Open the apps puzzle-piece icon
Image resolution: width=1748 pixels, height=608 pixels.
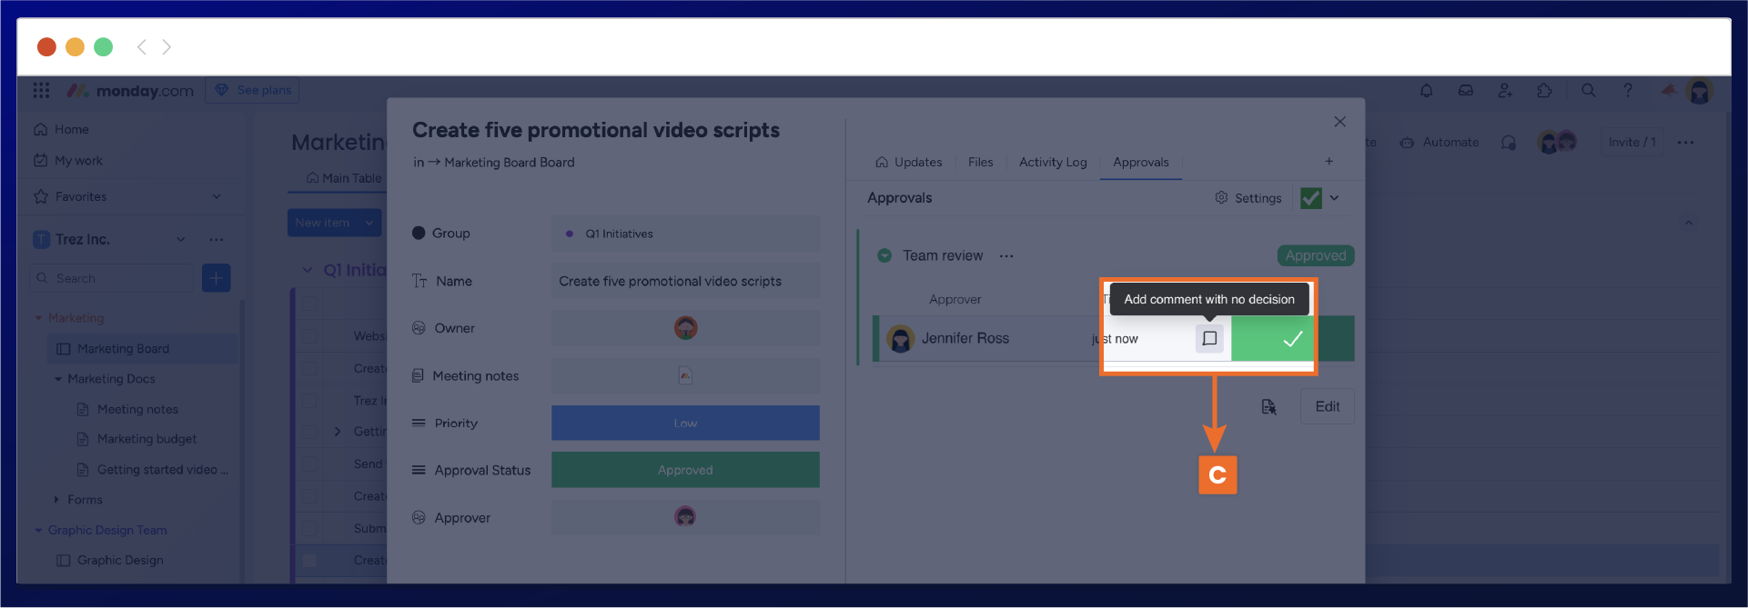[x=1544, y=90]
